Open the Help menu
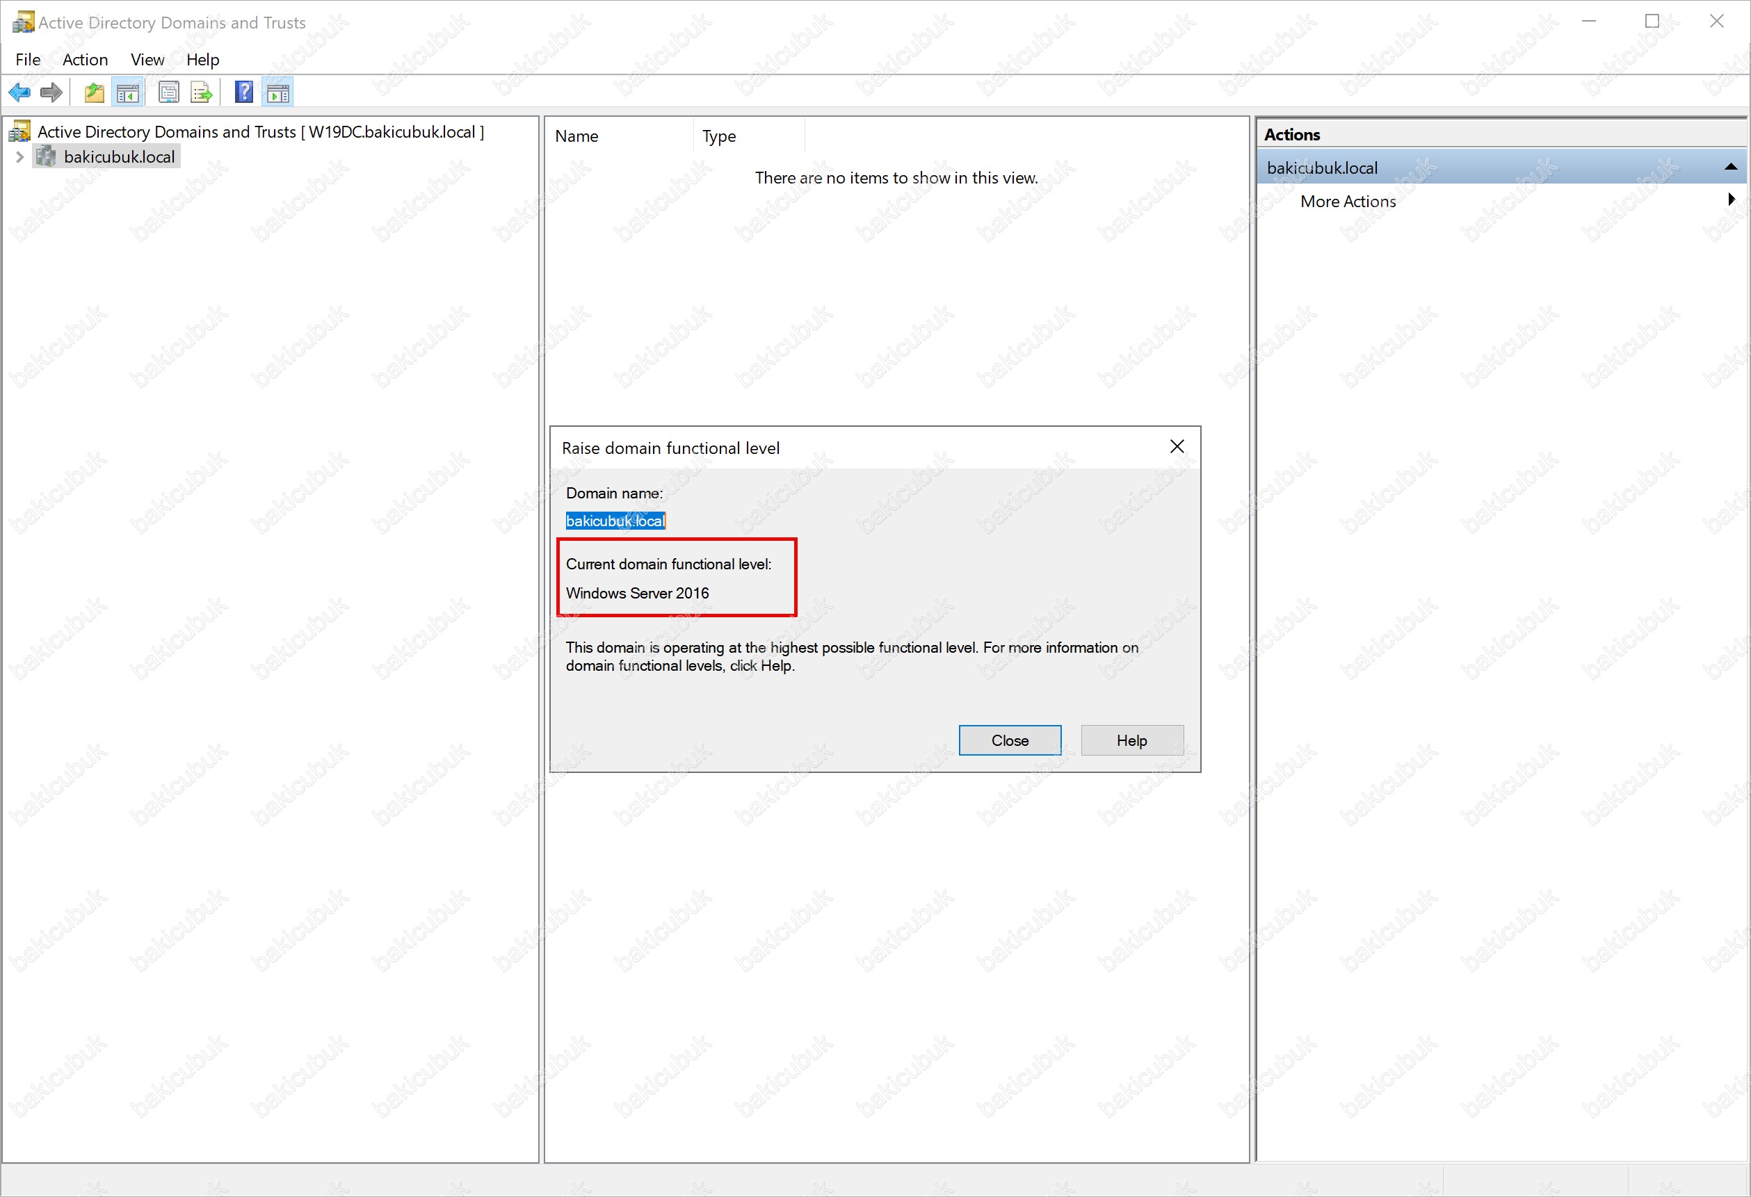Image resolution: width=1751 pixels, height=1197 pixels. (202, 60)
